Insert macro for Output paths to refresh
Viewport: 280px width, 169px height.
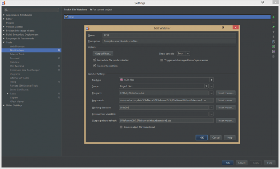pos(226,121)
